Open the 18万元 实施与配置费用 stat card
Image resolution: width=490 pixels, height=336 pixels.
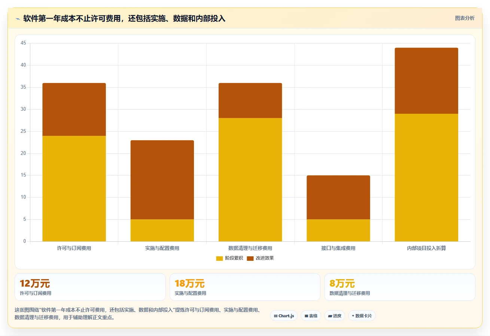tap(245, 287)
